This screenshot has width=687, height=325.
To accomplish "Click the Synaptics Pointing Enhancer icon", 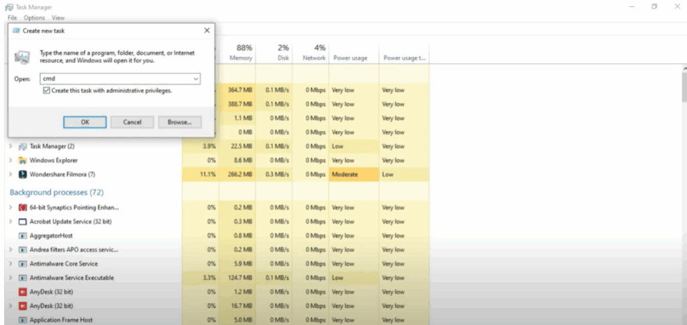I will (x=23, y=207).
